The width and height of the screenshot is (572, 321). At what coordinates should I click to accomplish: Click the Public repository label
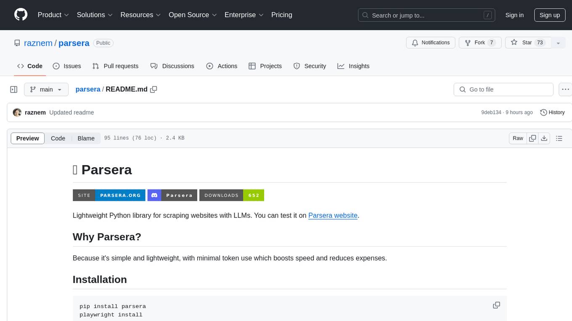pos(103,43)
